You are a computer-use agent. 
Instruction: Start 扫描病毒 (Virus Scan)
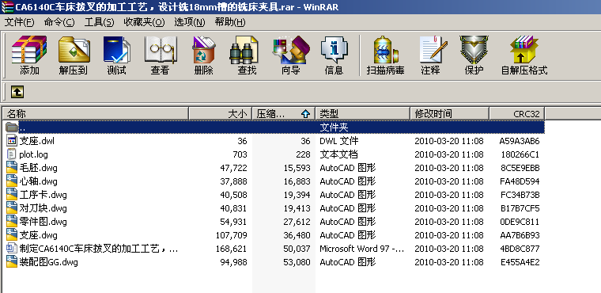pyautogui.click(x=385, y=50)
